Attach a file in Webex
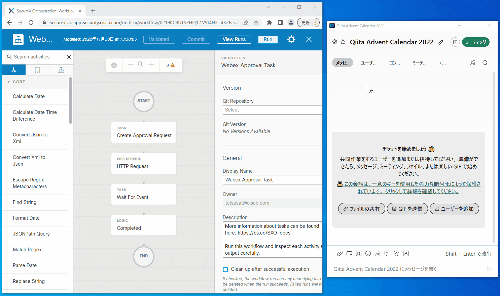 (x=340, y=253)
